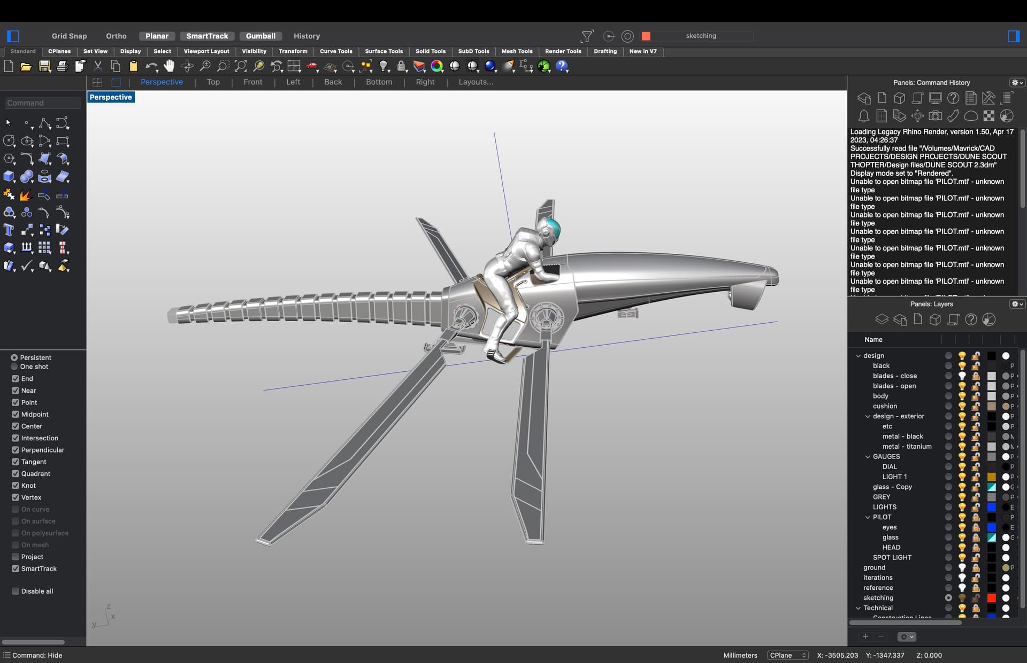Screen dimensions: 1027x663
Task: Click the lock objects padlock icon
Action: (x=401, y=66)
